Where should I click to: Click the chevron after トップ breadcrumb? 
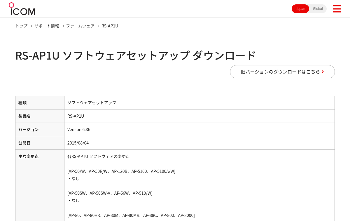click(32, 26)
